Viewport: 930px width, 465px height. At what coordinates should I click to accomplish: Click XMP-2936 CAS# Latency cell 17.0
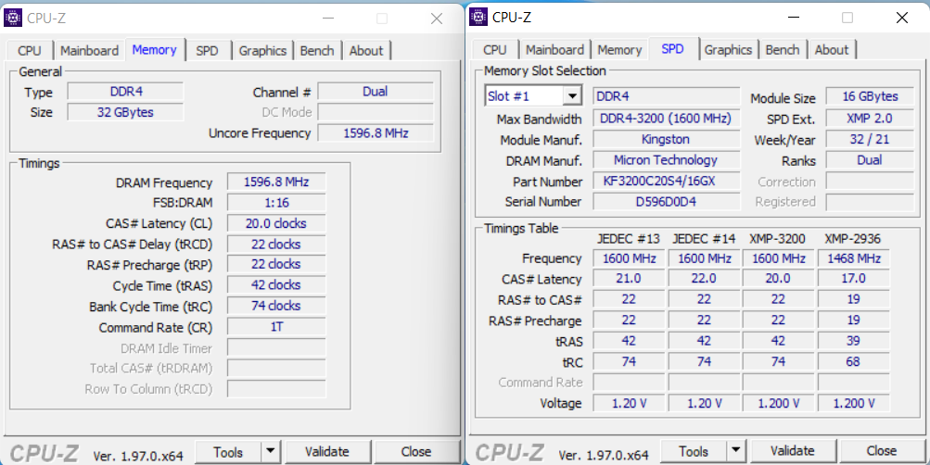[x=853, y=279]
